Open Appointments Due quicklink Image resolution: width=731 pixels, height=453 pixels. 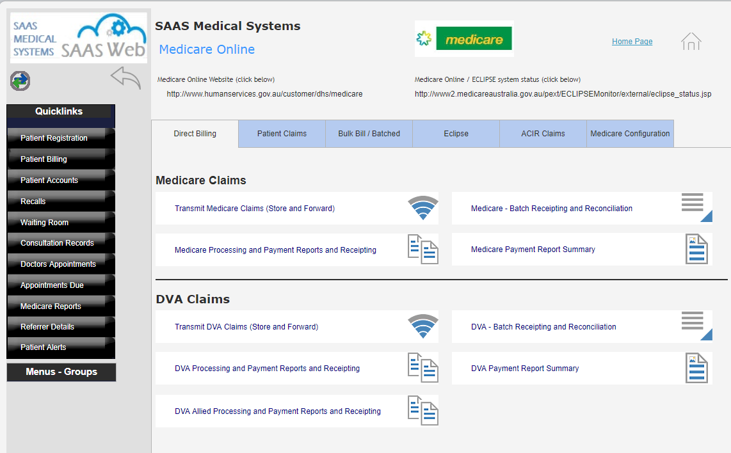61,285
